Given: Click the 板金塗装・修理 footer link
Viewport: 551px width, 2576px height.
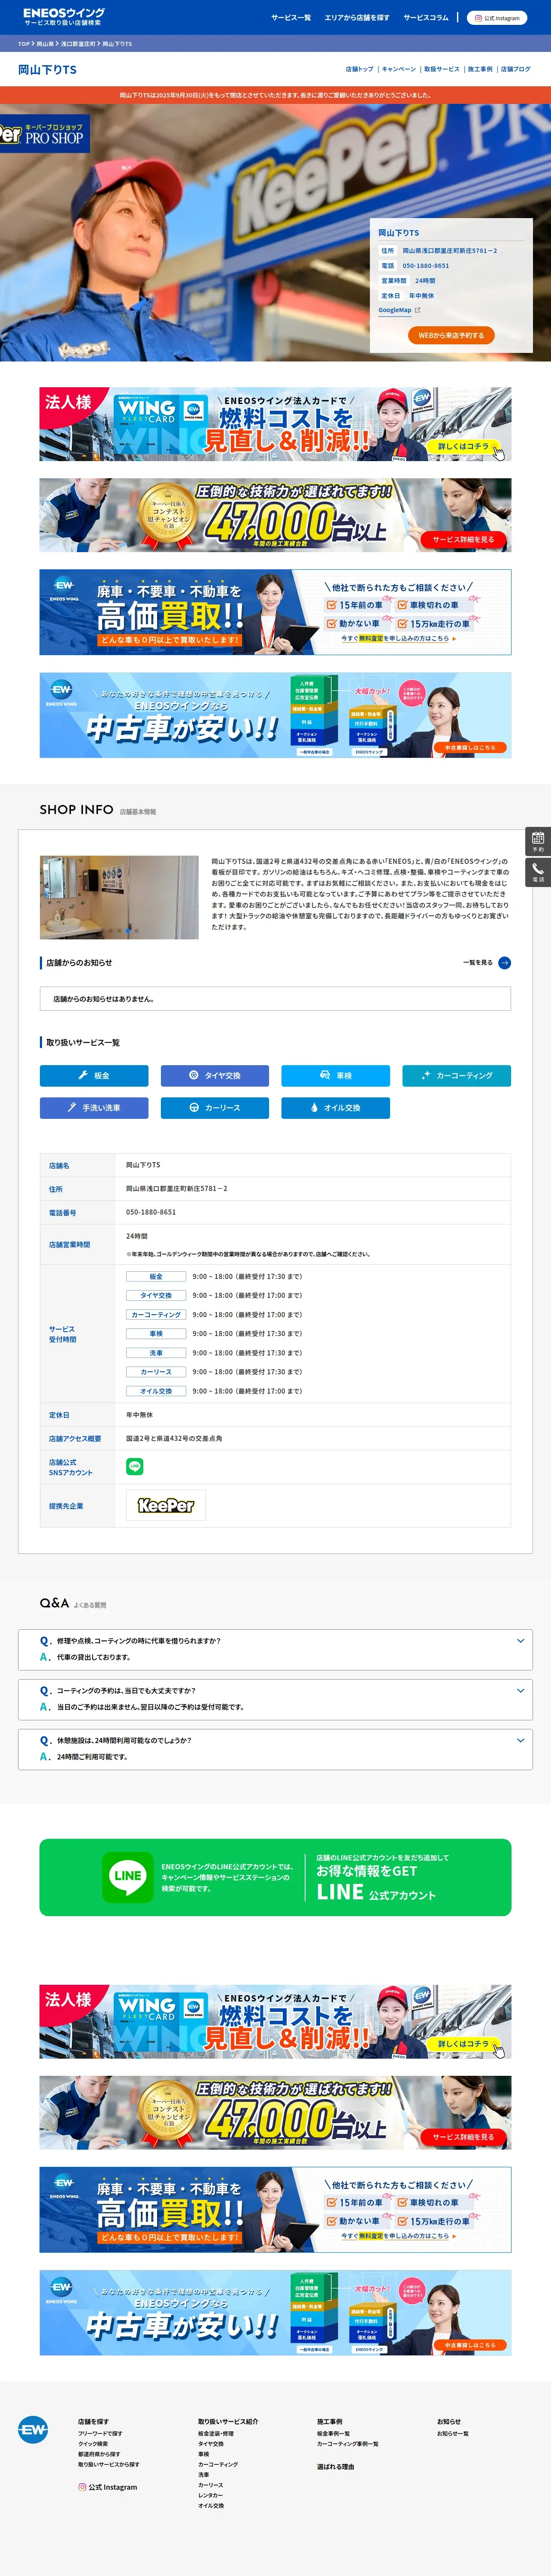Looking at the screenshot, I should [216, 2434].
